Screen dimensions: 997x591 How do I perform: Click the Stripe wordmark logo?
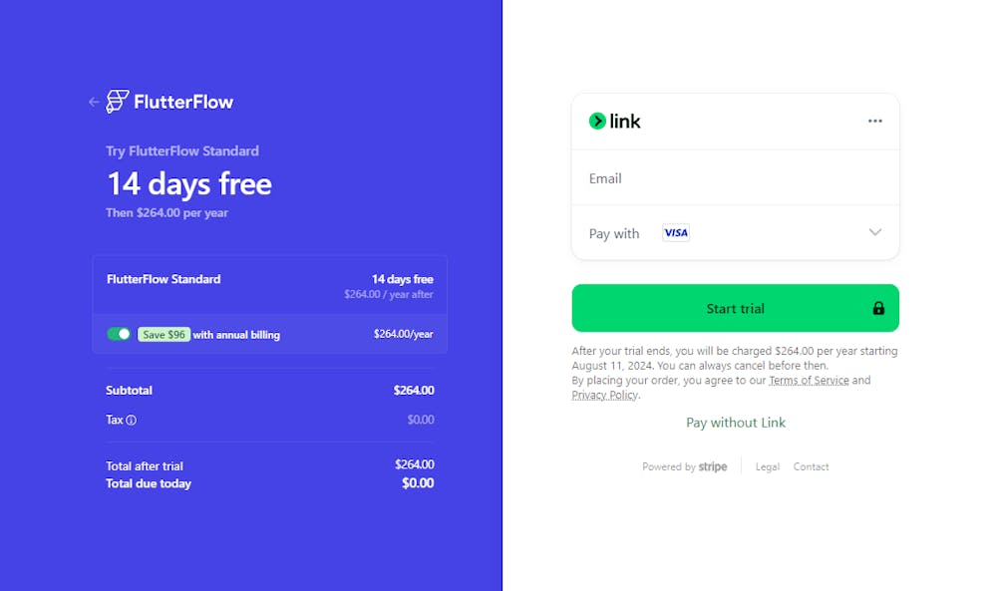click(x=713, y=466)
